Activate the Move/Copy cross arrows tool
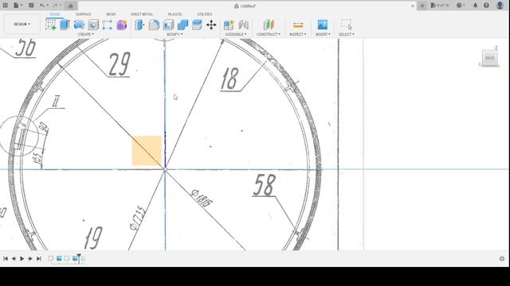 [x=211, y=25]
